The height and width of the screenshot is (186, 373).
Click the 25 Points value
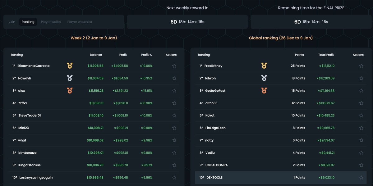pyautogui.click(x=298, y=66)
